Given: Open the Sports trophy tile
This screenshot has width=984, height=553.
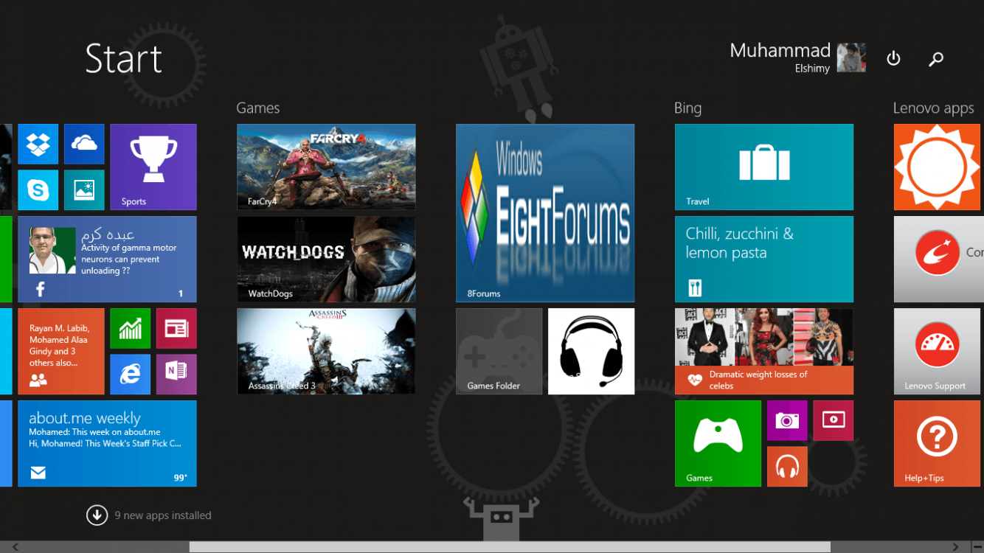Looking at the screenshot, I should point(153,167).
